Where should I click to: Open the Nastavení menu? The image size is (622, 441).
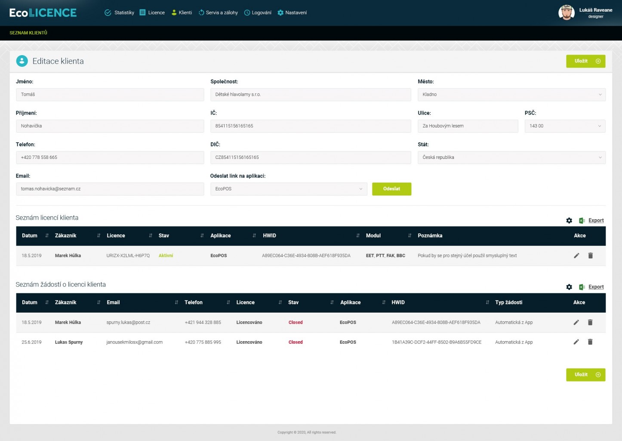pyautogui.click(x=292, y=13)
